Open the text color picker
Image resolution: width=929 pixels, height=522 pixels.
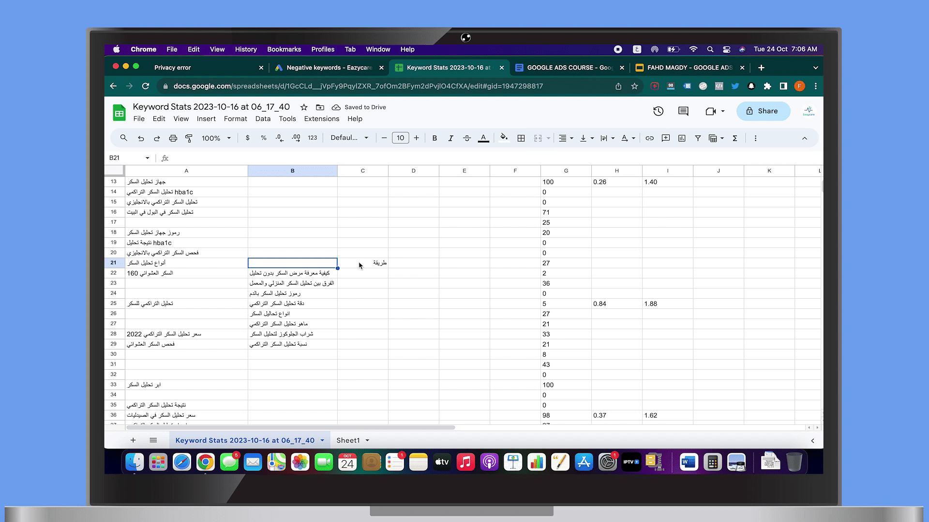(x=483, y=138)
